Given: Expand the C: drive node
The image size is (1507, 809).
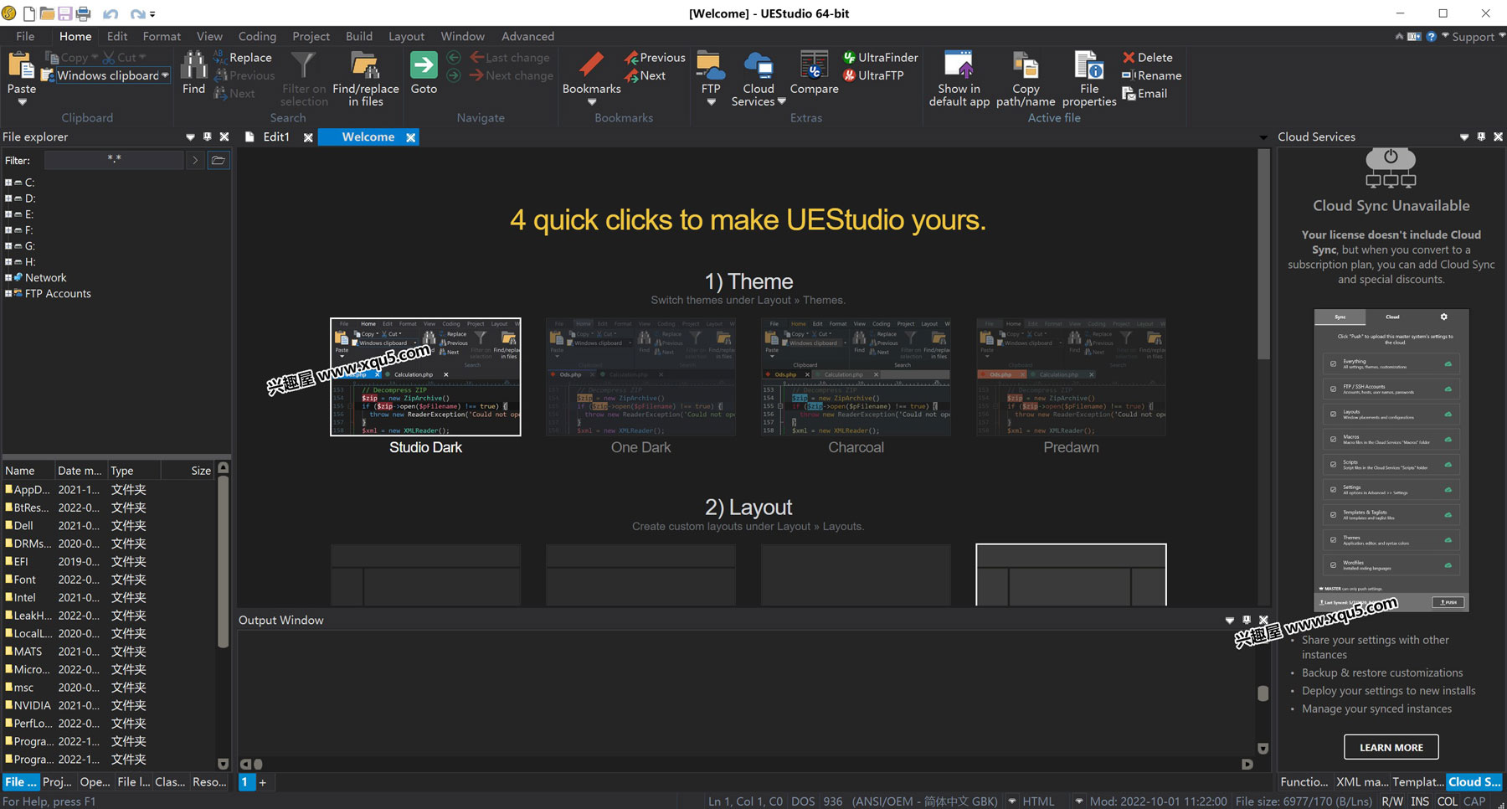Looking at the screenshot, I should 8,183.
